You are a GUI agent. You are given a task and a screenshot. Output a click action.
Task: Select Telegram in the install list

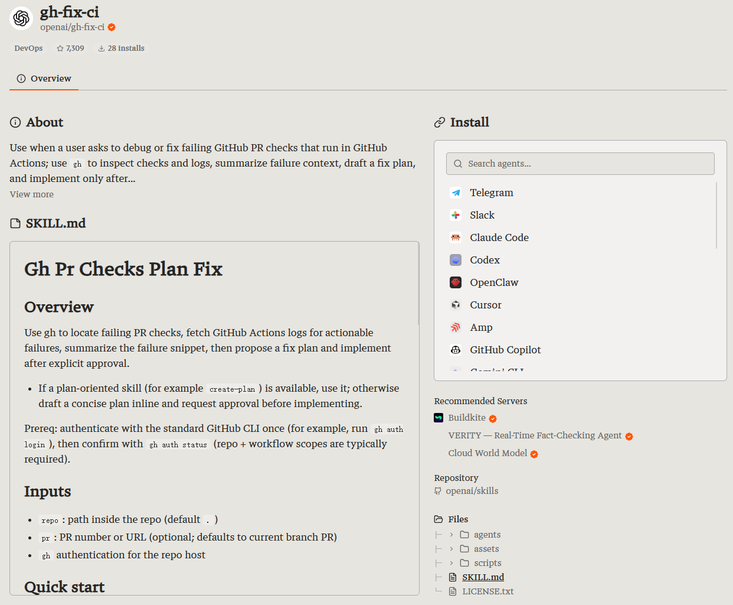[x=581, y=193]
